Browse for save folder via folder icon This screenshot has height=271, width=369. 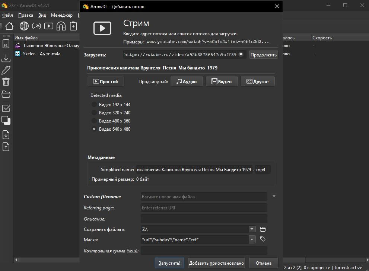click(263, 229)
